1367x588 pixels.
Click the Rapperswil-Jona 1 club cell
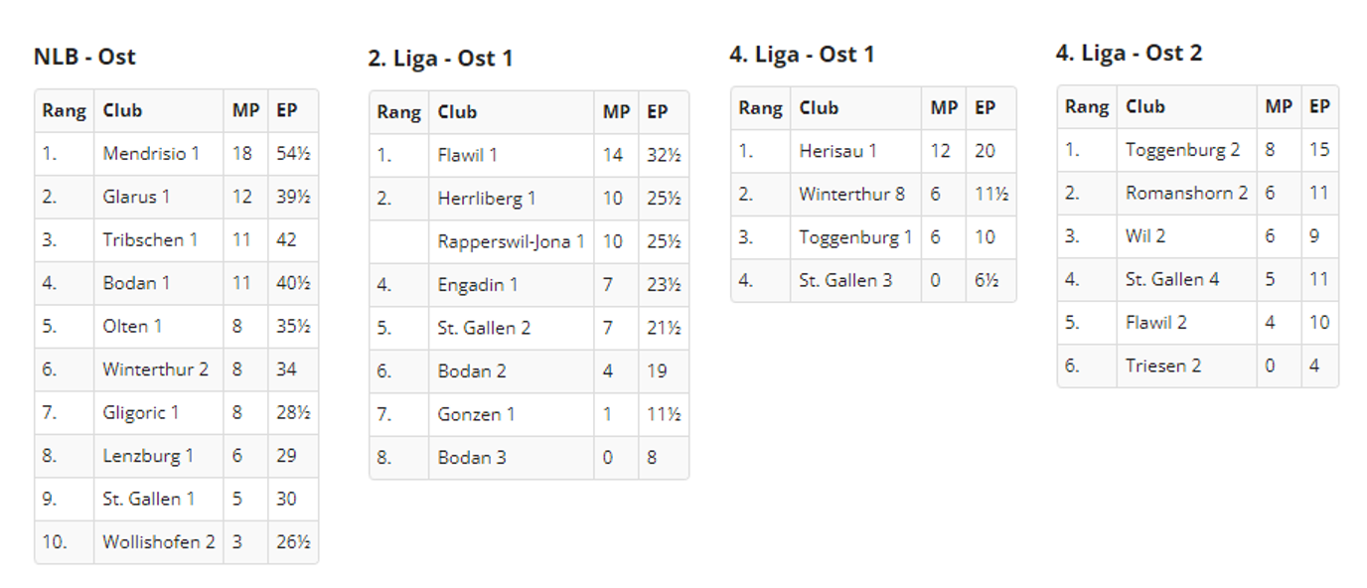tap(511, 241)
